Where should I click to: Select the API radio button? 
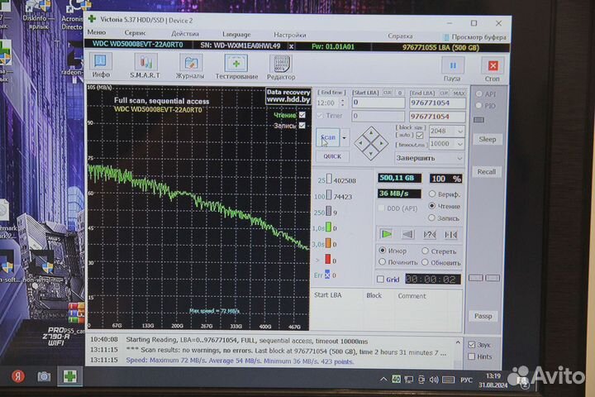pos(478,93)
